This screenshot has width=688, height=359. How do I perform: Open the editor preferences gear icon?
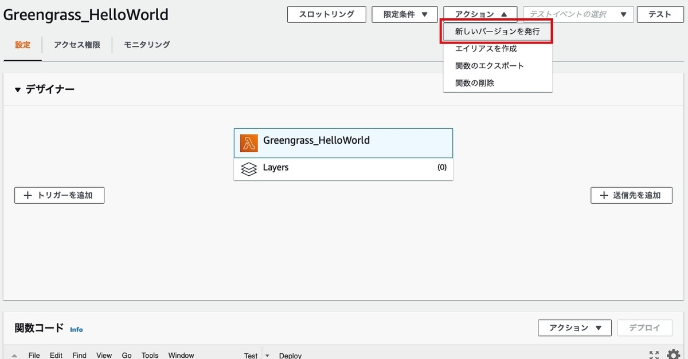[x=673, y=354]
